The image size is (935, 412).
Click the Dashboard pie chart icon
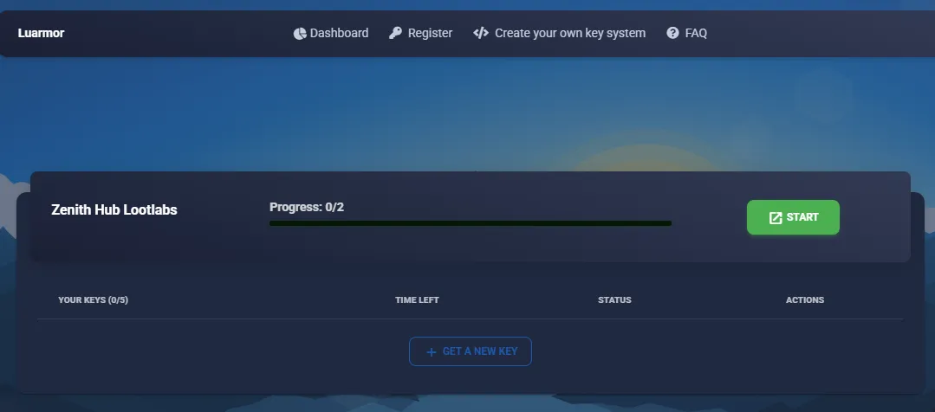(299, 34)
